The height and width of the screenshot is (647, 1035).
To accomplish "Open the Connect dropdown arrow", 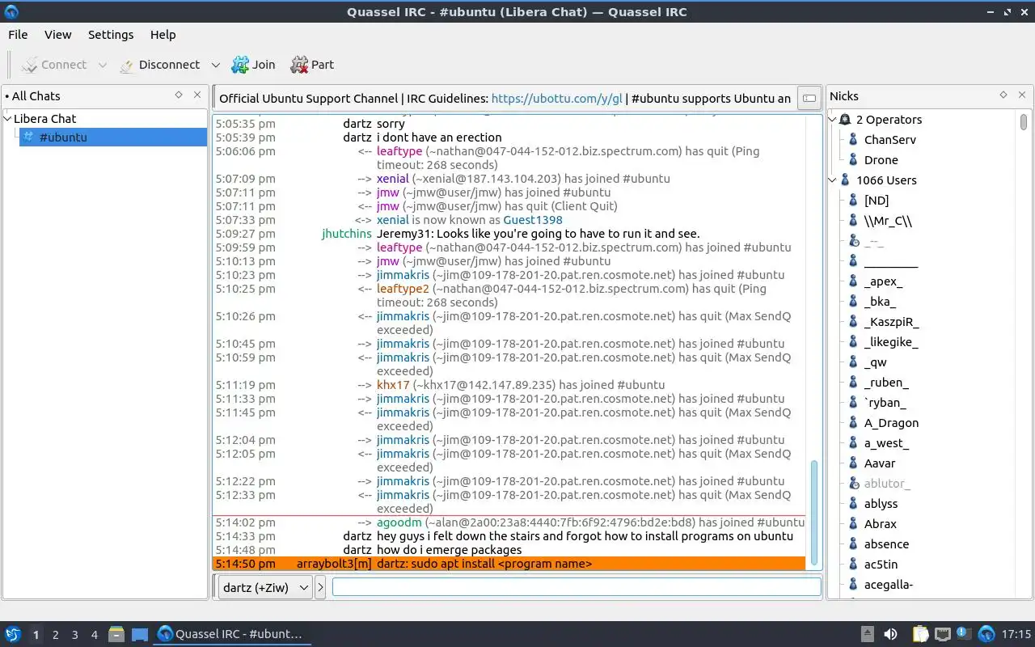I will [x=103, y=65].
